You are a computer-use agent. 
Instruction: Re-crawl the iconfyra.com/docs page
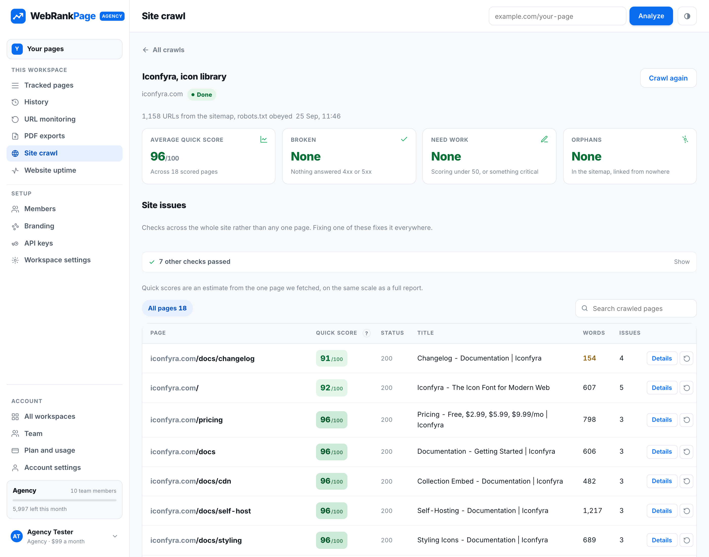(x=686, y=452)
